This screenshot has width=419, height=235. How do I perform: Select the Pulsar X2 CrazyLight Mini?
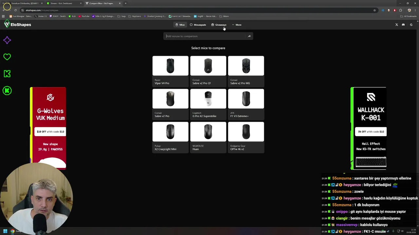[170, 137]
